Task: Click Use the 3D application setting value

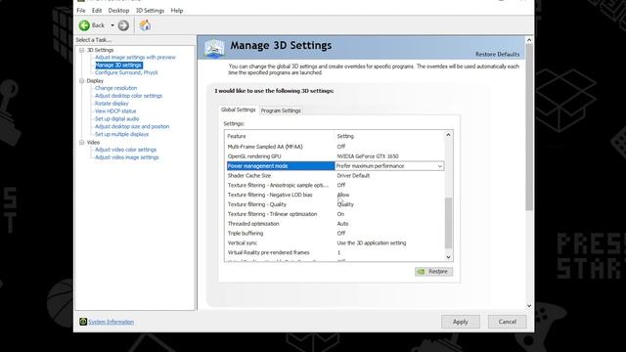Action: (x=372, y=243)
